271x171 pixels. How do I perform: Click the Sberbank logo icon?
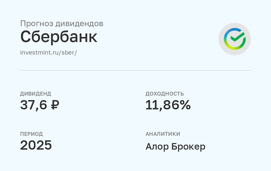tap(235, 39)
